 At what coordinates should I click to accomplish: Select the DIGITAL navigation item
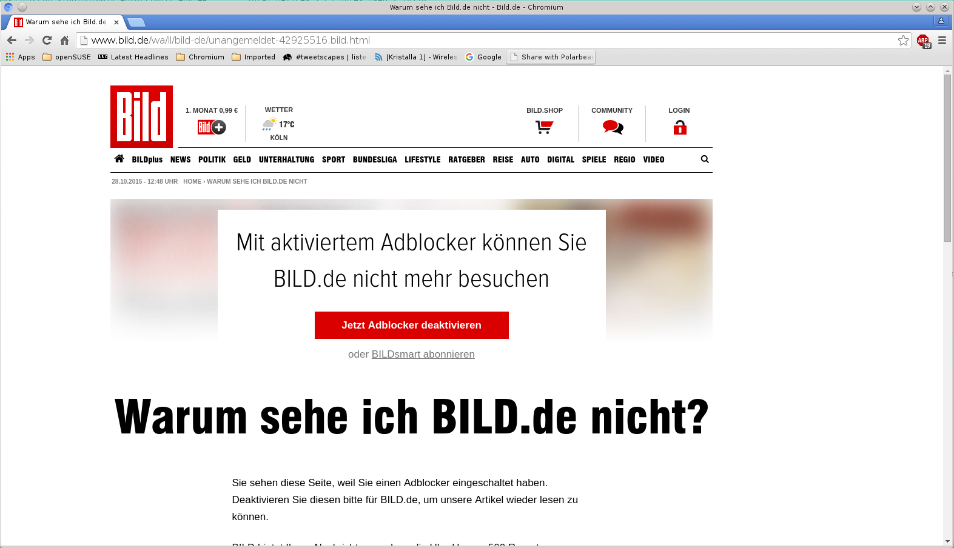click(x=560, y=159)
